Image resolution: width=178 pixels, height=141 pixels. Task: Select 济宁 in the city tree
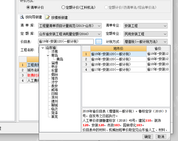(54, 82)
